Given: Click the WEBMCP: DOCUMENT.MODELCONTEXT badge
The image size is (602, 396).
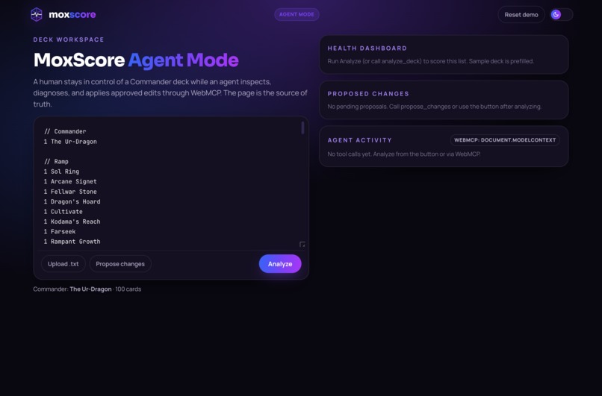Looking at the screenshot, I should 505,140.
